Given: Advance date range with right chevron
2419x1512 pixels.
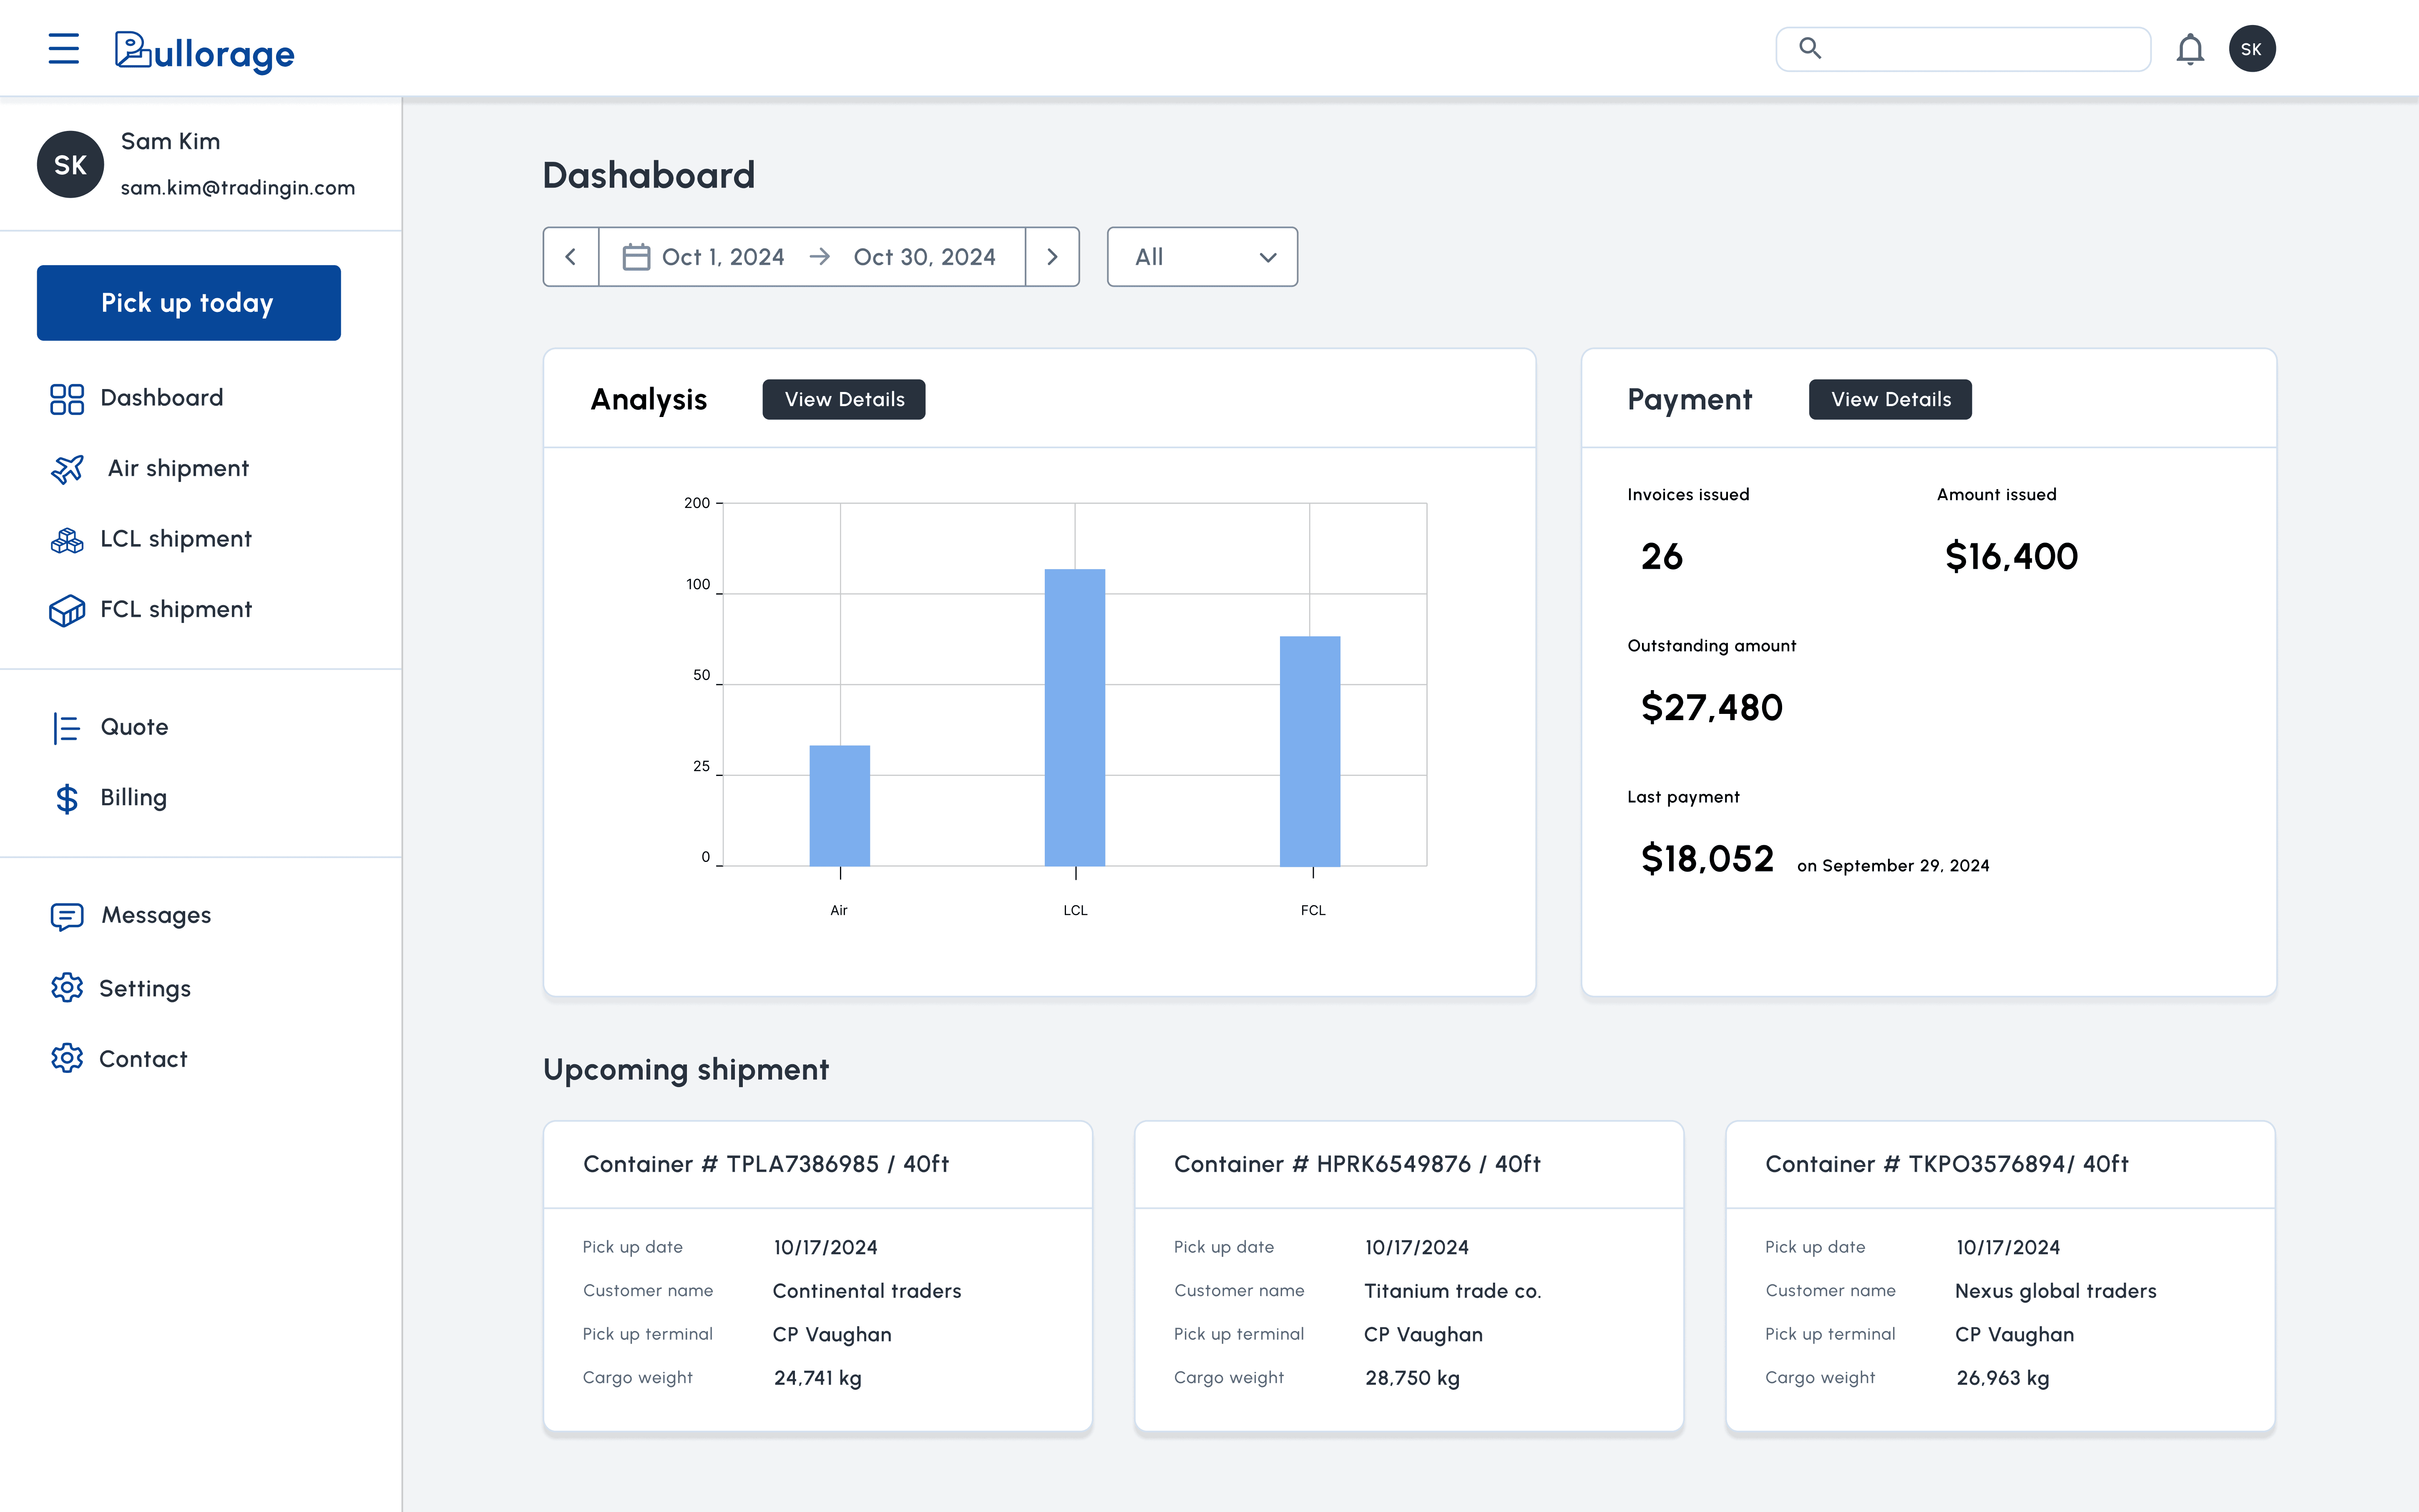Looking at the screenshot, I should [x=1052, y=257].
